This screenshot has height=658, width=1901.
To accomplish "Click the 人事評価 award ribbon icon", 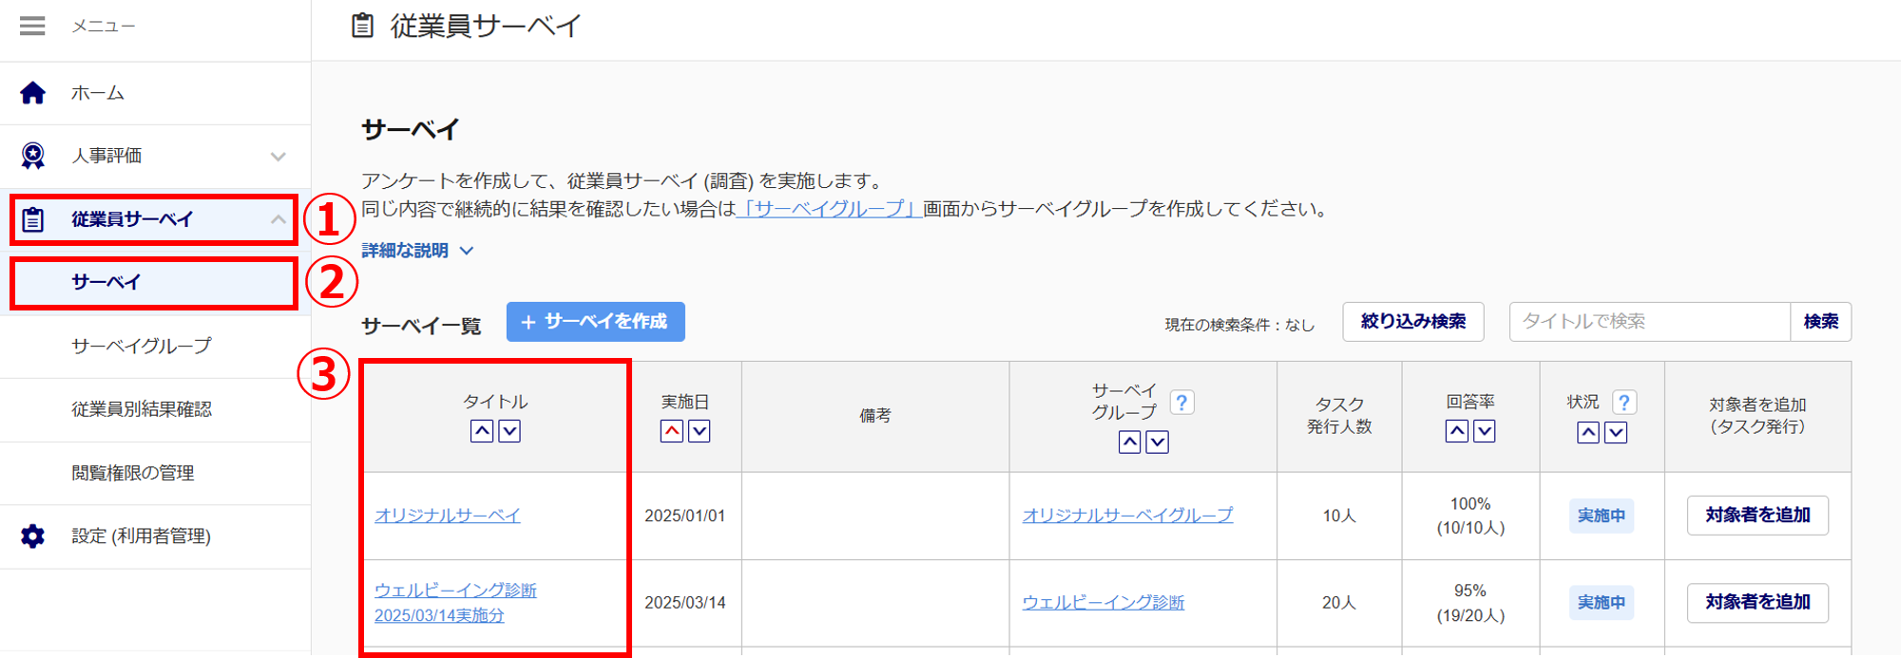I will pos(32,156).
